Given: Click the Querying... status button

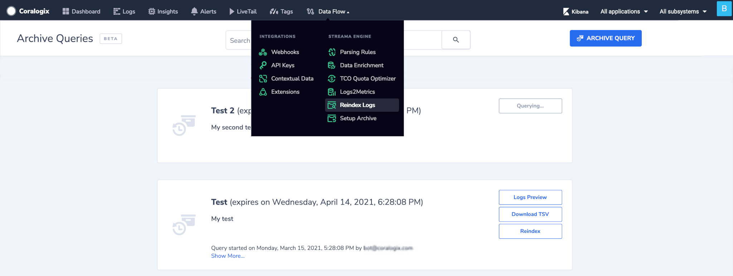Looking at the screenshot, I should pos(530,106).
